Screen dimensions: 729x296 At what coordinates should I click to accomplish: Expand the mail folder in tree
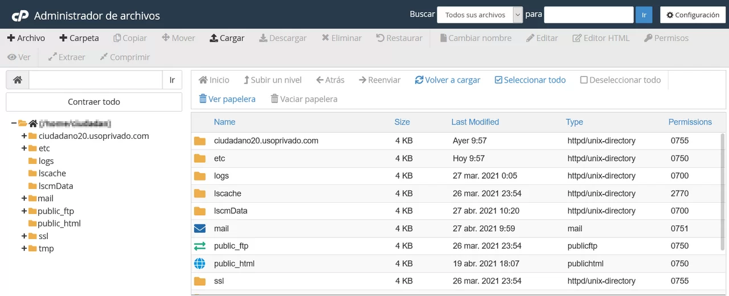coord(24,199)
